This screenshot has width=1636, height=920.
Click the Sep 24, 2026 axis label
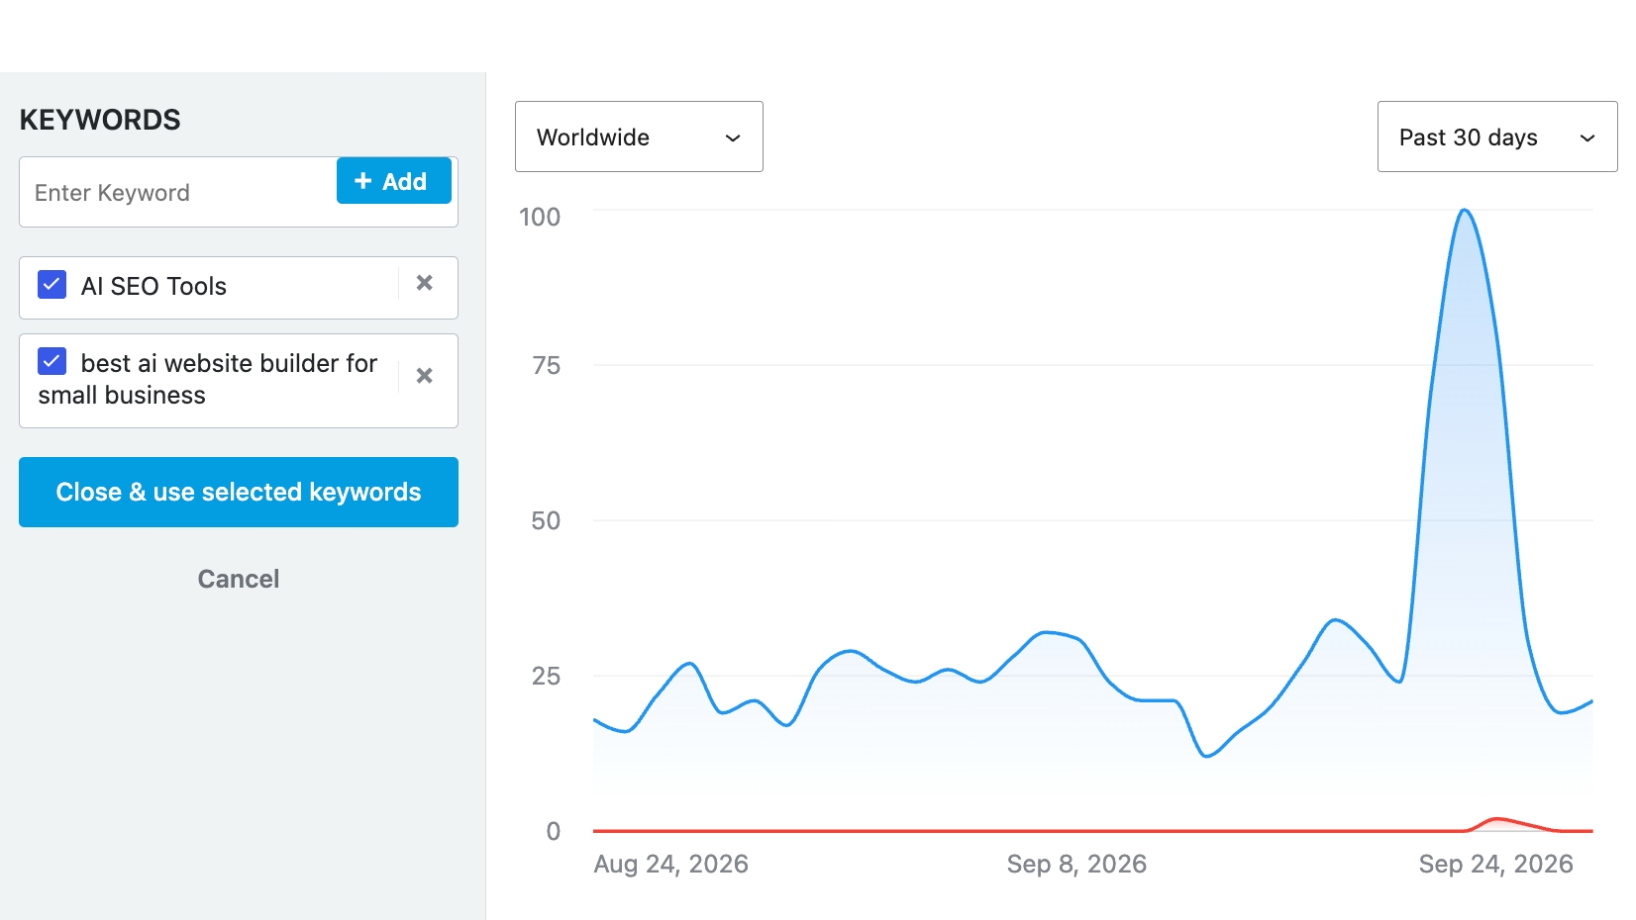1495,864
